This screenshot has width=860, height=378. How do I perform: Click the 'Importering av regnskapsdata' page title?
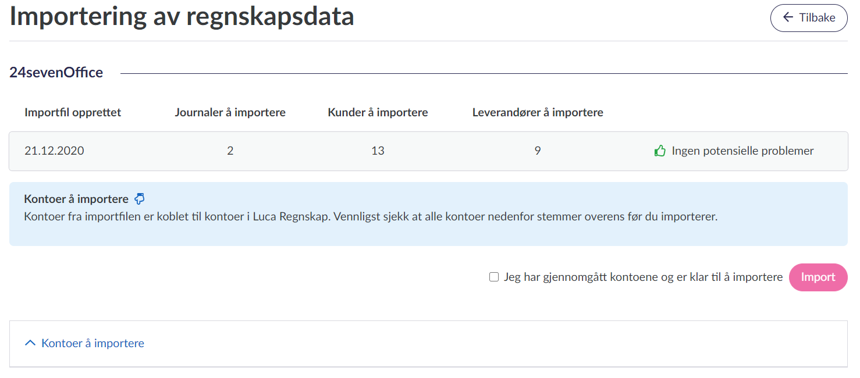pyautogui.click(x=182, y=16)
